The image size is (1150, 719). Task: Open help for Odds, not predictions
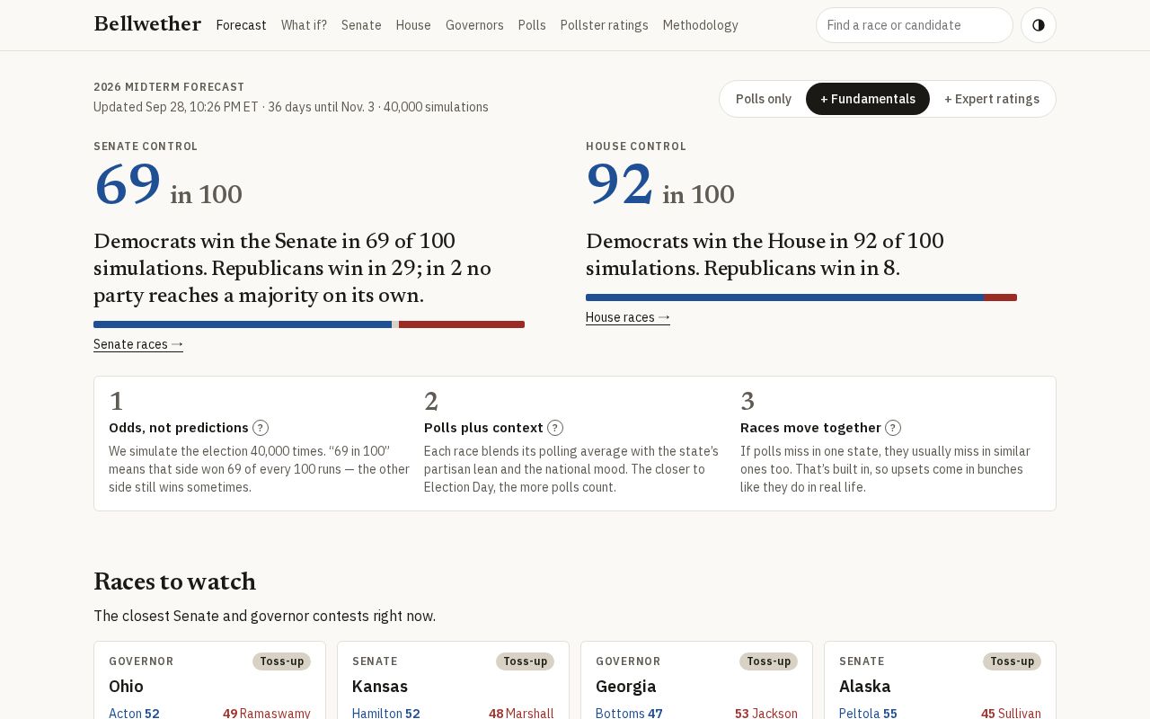pyautogui.click(x=261, y=428)
